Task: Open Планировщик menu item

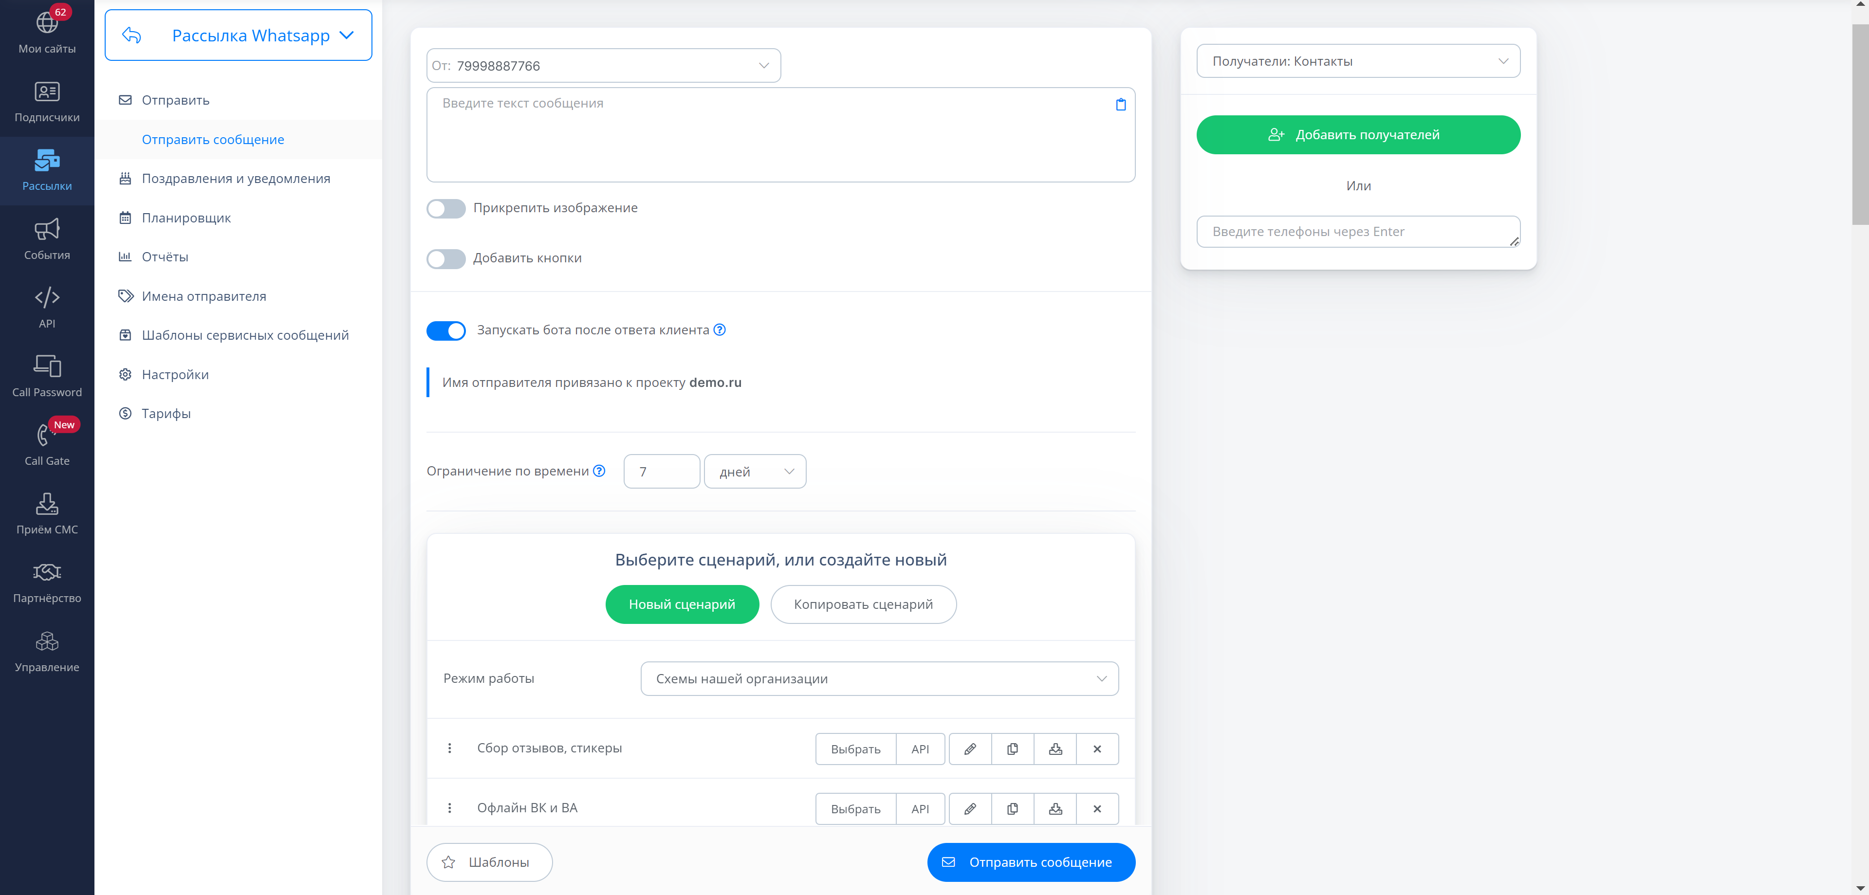Action: 186,218
